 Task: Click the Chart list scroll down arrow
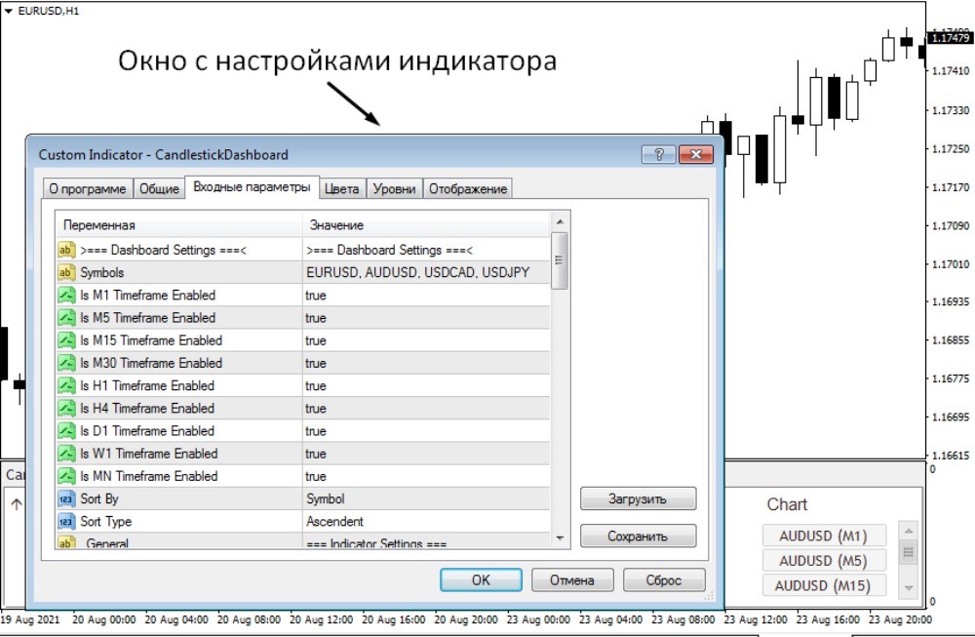[909, 588]
